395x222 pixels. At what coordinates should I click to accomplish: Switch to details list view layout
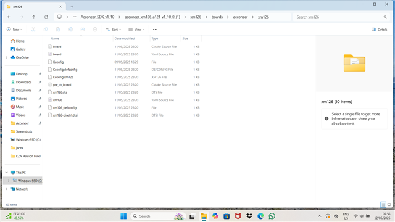pyautogui.click(x=383, y=205)
